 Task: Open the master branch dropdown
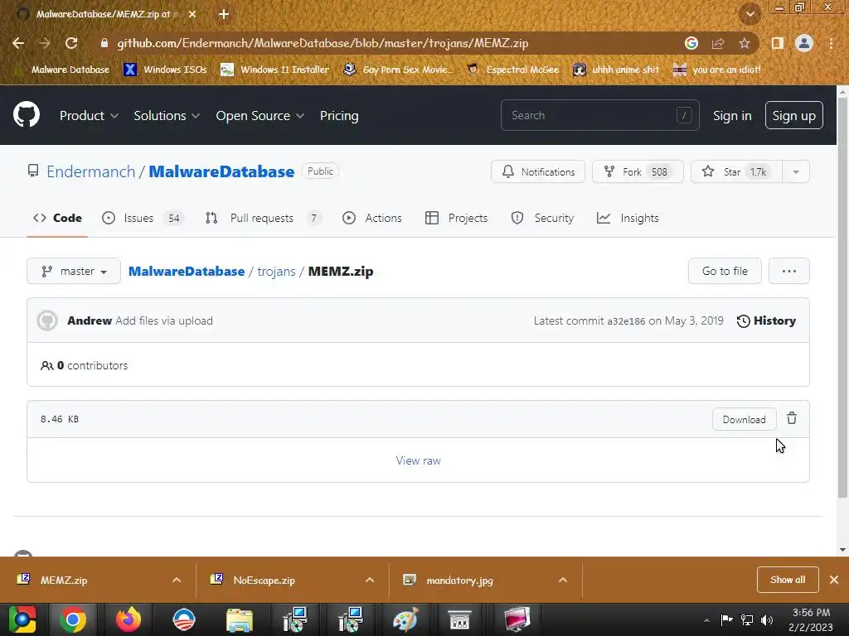tap(74, 271)
